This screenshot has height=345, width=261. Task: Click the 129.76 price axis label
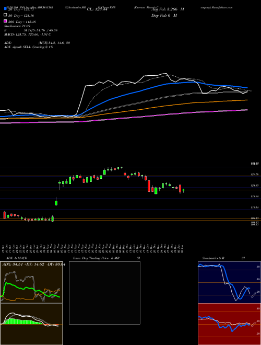pos(255,174)
